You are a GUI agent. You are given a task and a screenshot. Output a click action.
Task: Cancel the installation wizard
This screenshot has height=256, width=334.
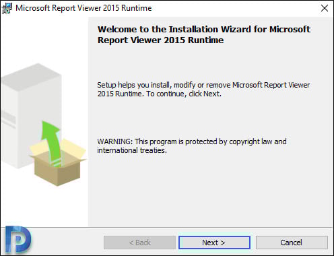coord(292,243)
